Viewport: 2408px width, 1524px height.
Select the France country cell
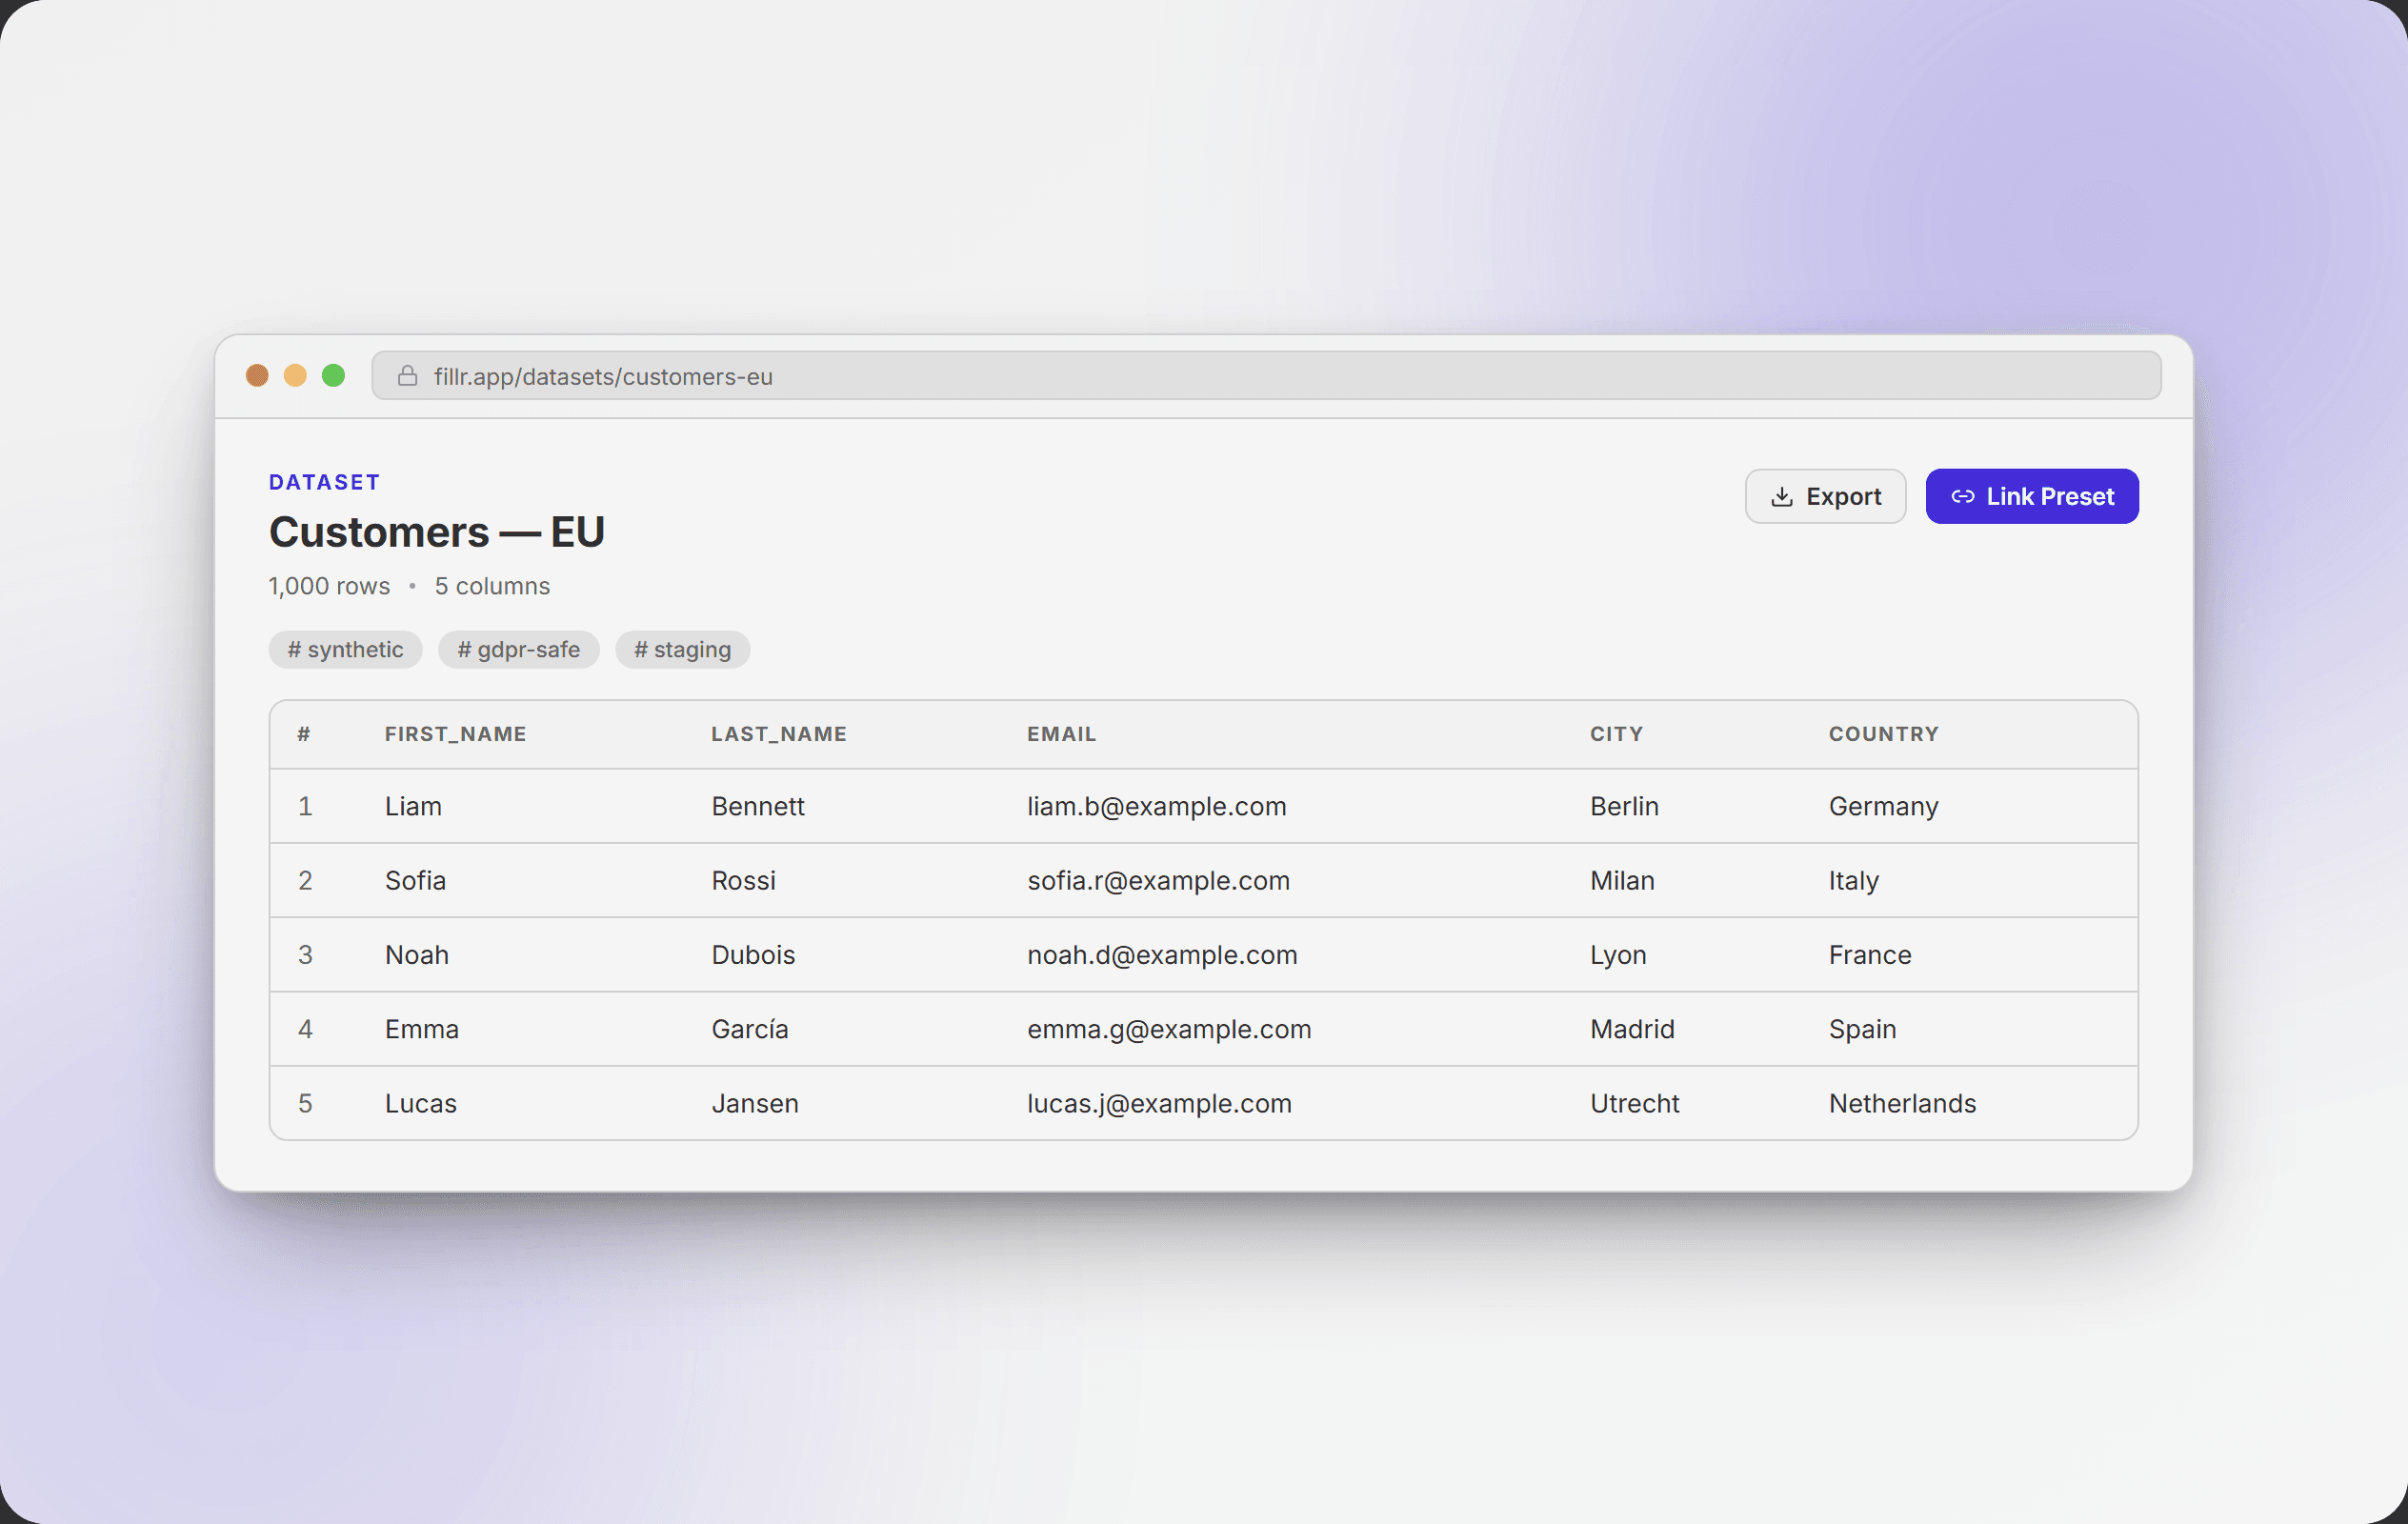tap(1870, 955)
